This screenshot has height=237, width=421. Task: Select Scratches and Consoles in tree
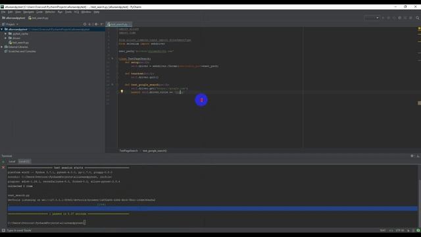20,51
